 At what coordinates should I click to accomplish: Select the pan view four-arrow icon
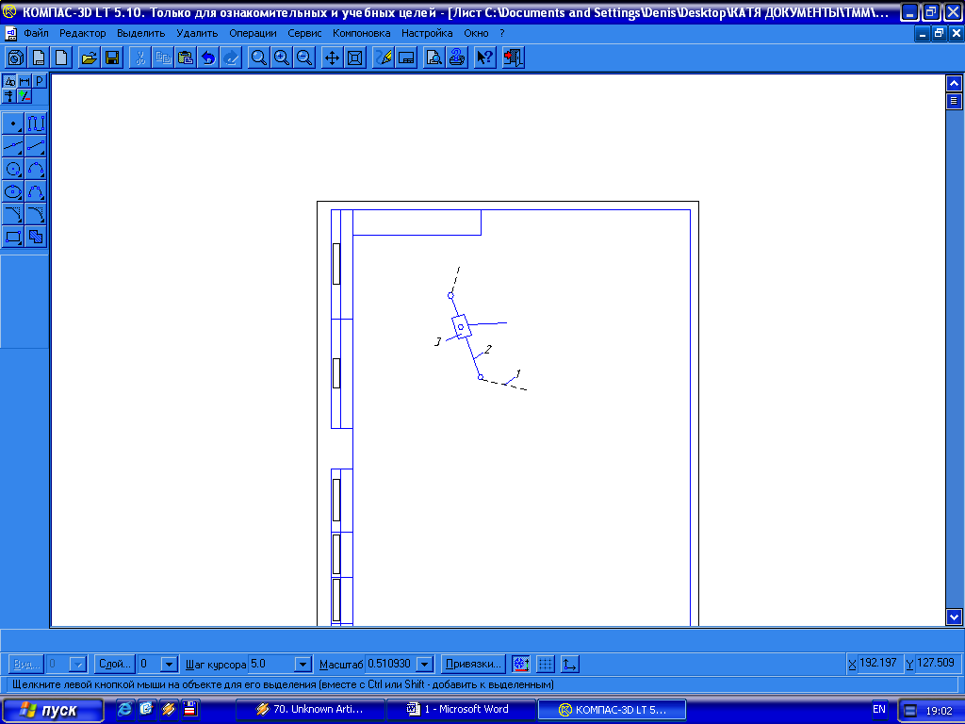pyautogui.click(x=332, y=58)
